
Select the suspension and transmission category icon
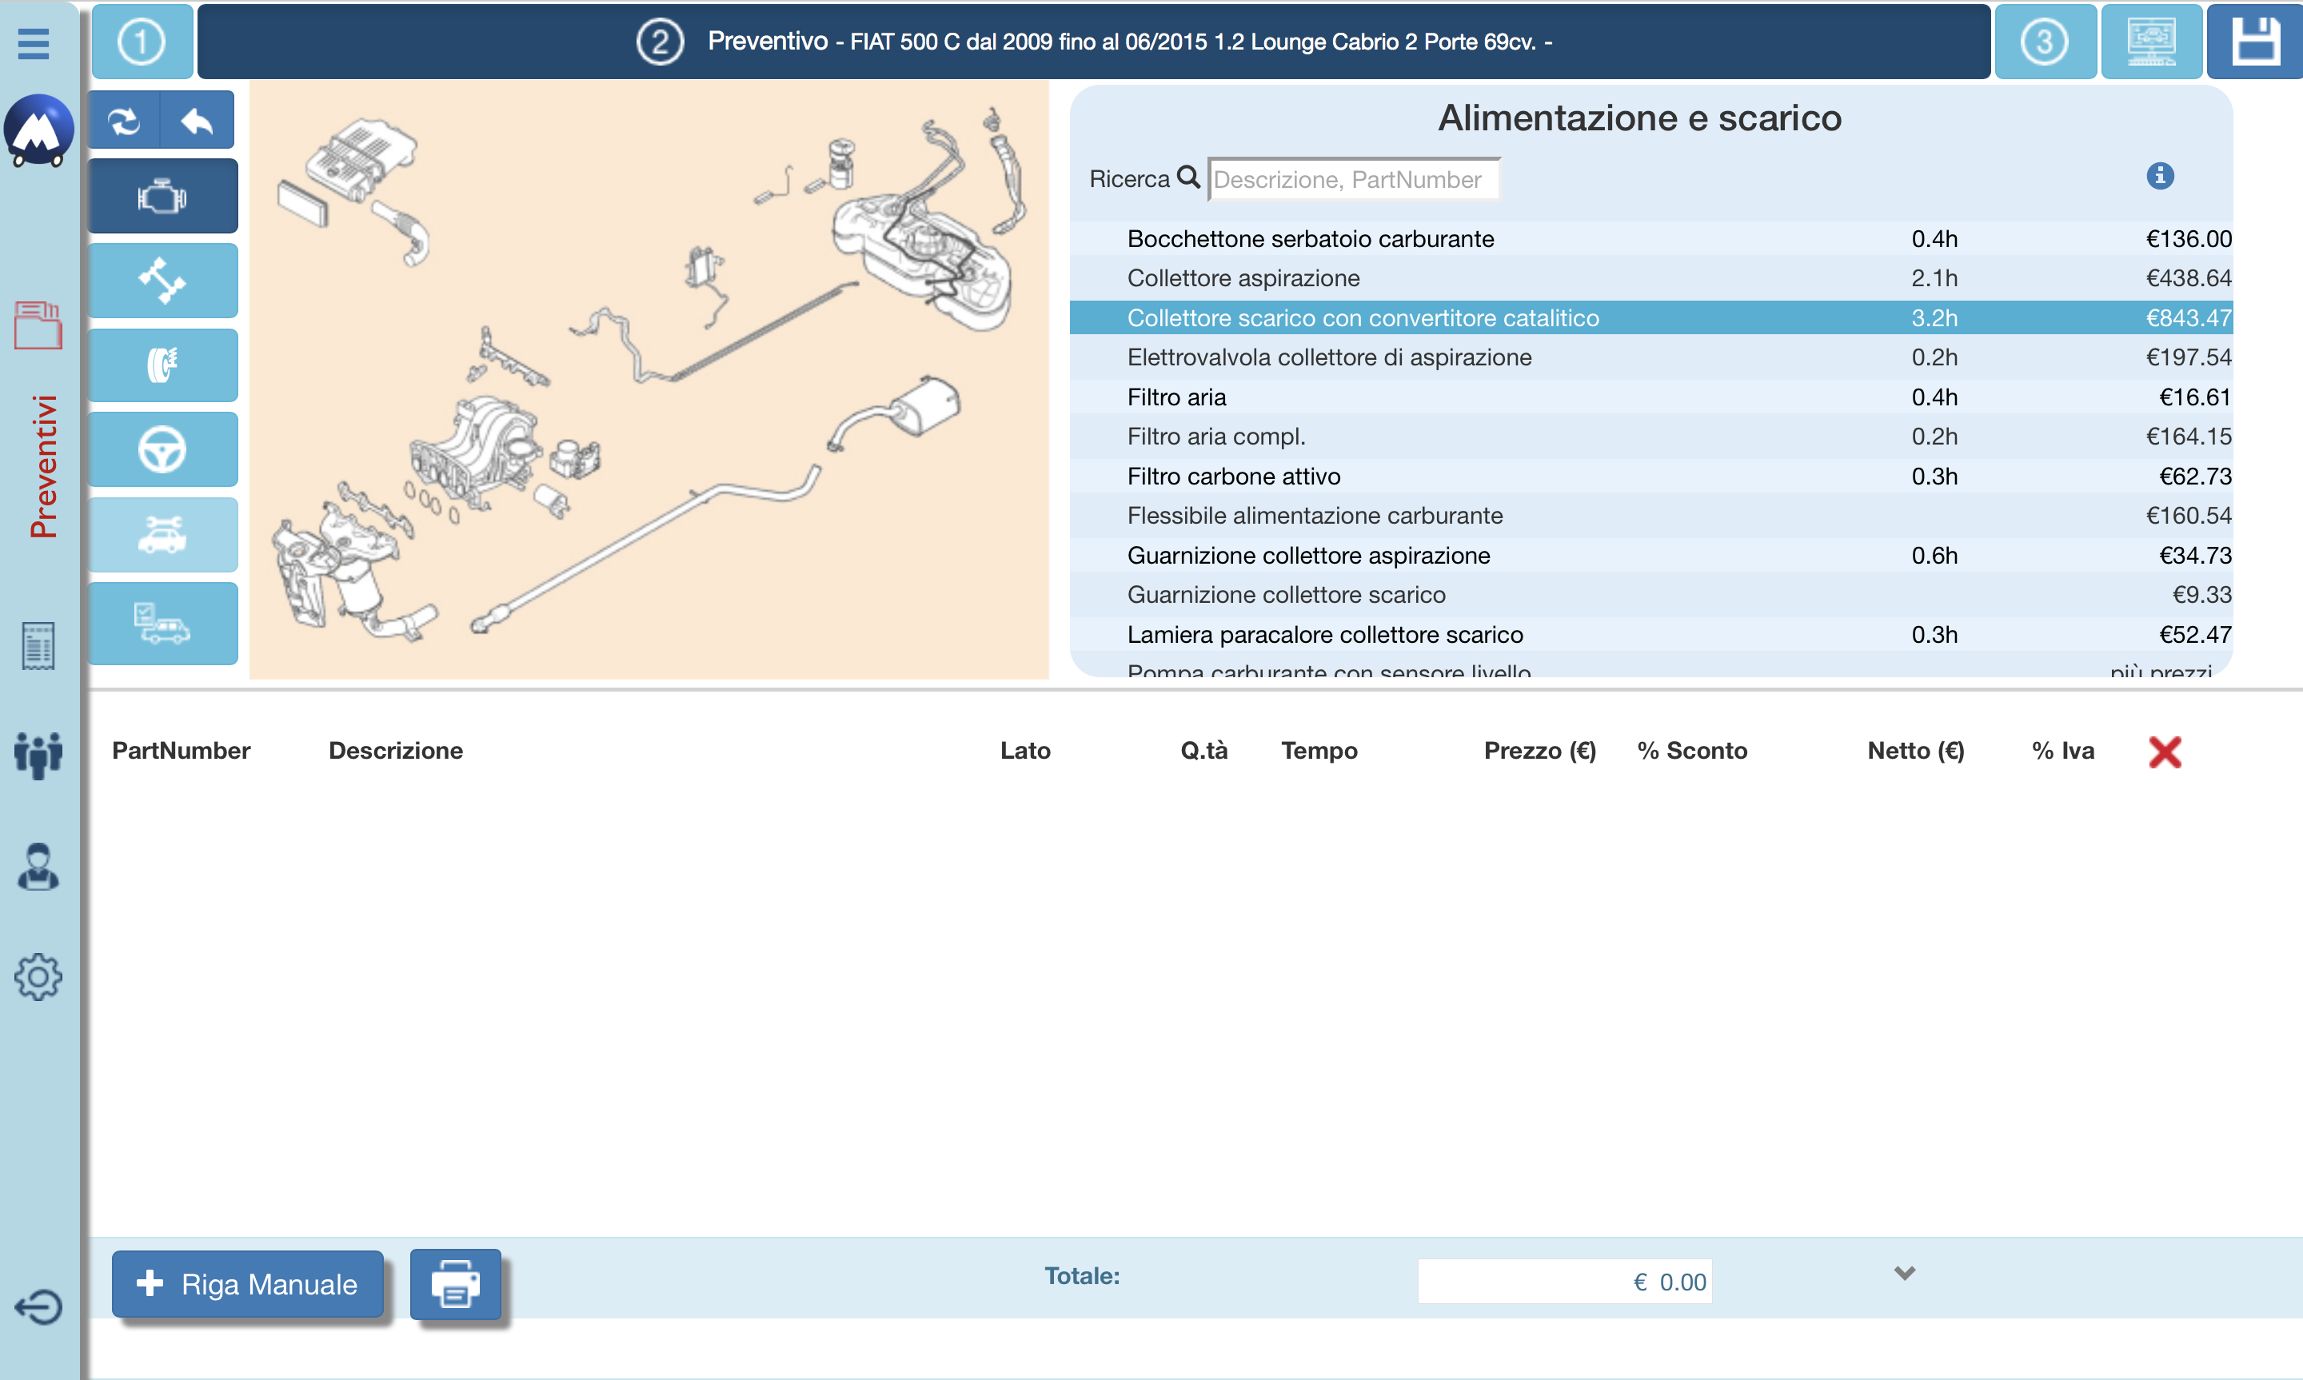(162, 281)
